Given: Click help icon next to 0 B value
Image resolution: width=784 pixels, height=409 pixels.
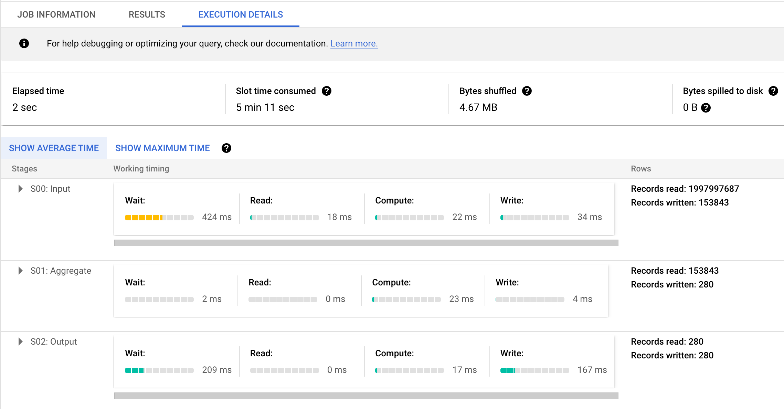Looking at the screenshot, I should [706, 108].
